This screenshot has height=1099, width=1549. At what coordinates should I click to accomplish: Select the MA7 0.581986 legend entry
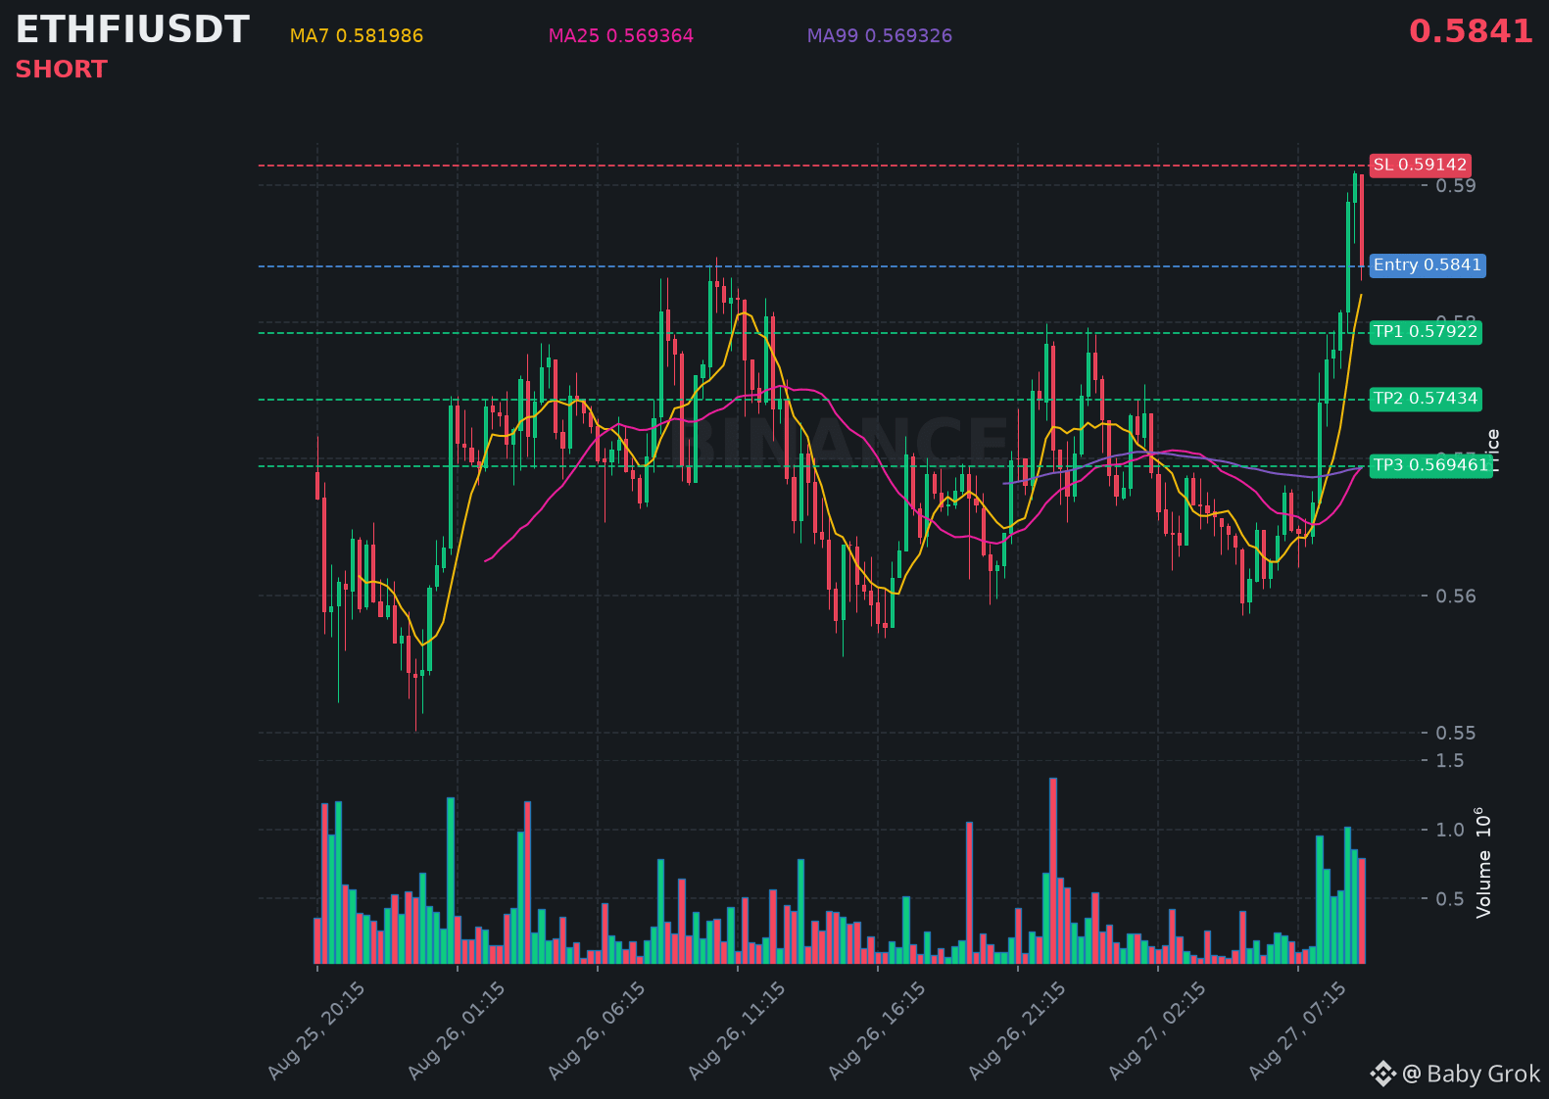pyautogui.click(x=357, y=36)
